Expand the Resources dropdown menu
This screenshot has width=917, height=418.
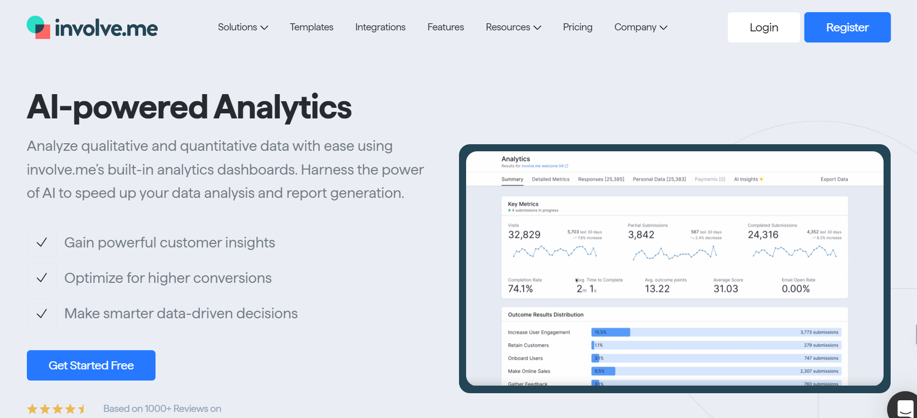(x=513, y=27)
